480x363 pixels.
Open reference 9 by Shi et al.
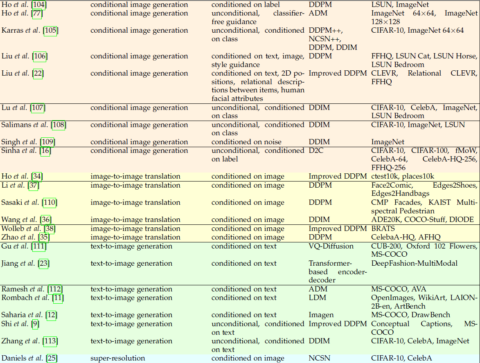[36, 324]
